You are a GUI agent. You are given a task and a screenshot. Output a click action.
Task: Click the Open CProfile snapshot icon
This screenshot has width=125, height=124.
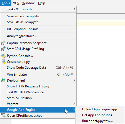point(3,115)
